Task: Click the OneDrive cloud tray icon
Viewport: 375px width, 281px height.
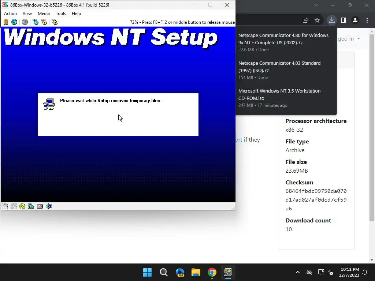Action: 309,272
